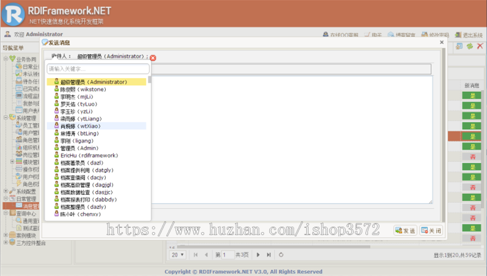This screenshot has width=487, height=276.
Task: Select user 肖婉婷 (wtXiao)
Action: click(97, 126)
